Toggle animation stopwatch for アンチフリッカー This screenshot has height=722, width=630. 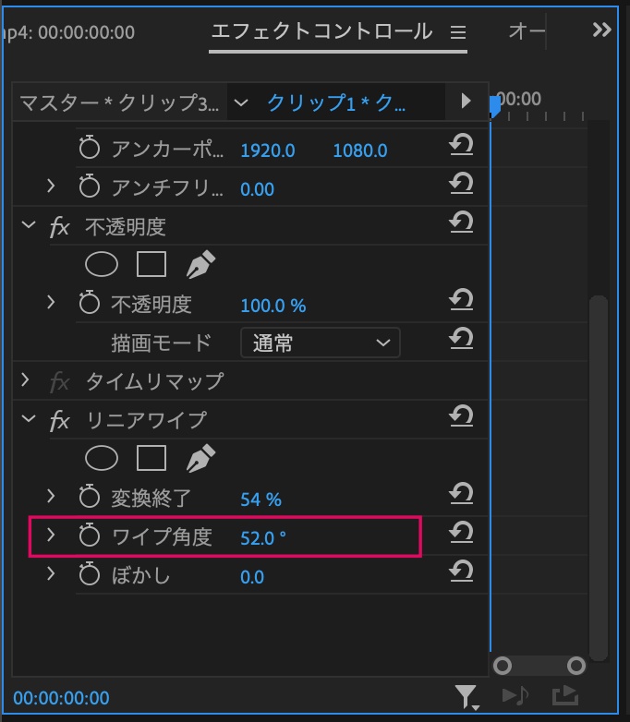(89, 187)
